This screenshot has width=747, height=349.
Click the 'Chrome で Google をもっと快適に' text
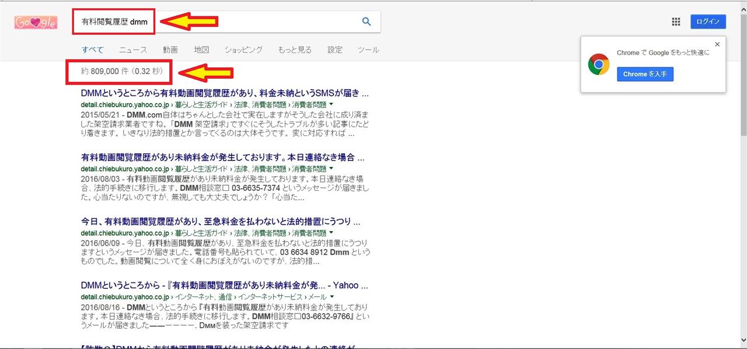pyautogui.click(x=663, y=53)
